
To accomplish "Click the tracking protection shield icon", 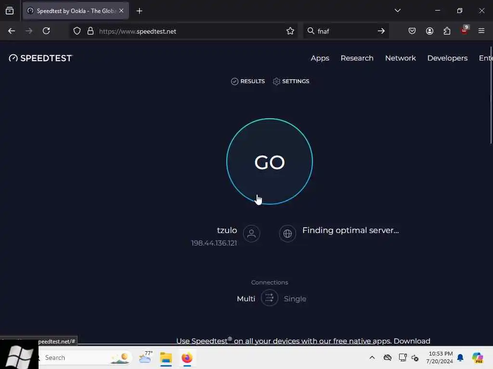I will (77, 31).
